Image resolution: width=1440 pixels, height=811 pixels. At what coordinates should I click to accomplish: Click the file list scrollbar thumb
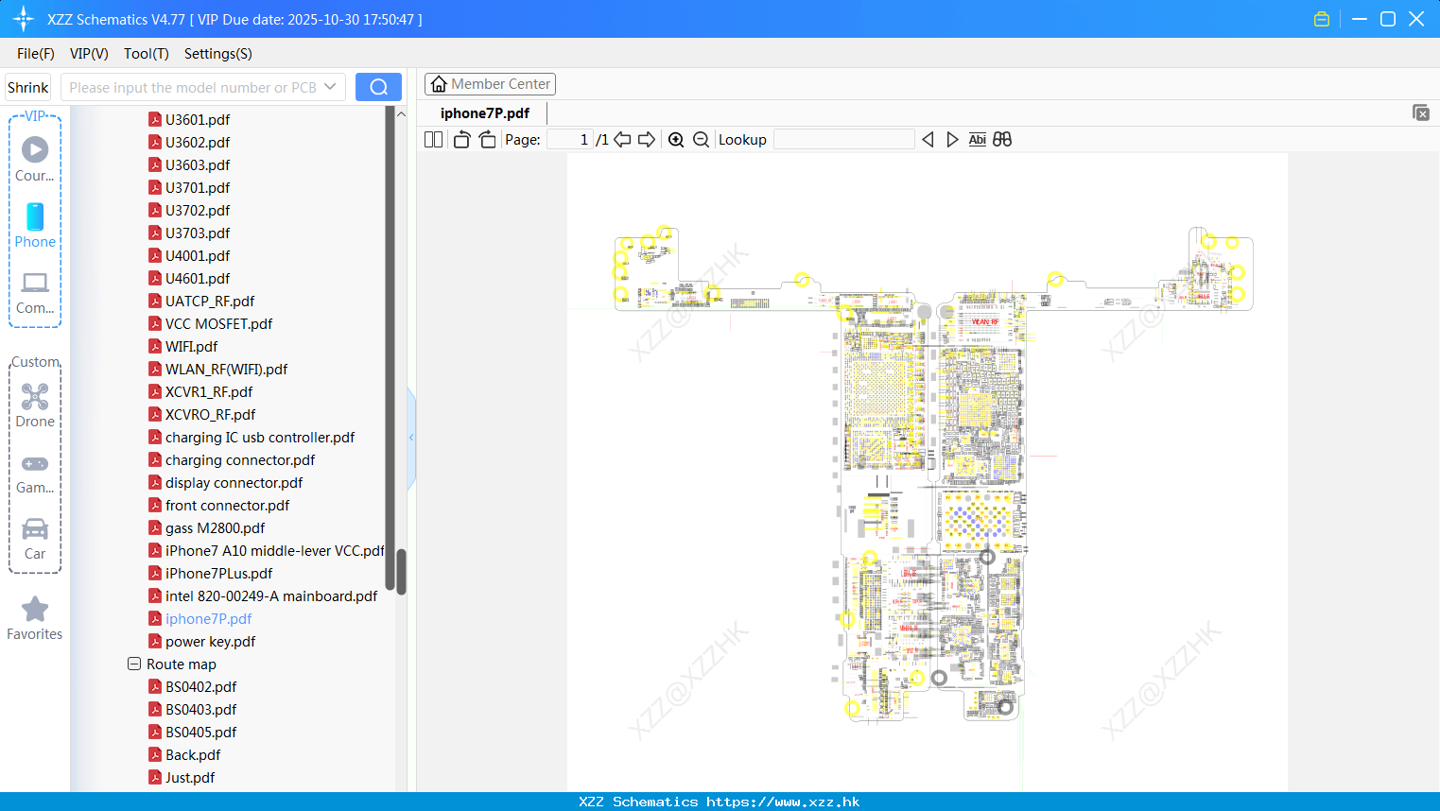pyautogui.click(x=401, y=571)
